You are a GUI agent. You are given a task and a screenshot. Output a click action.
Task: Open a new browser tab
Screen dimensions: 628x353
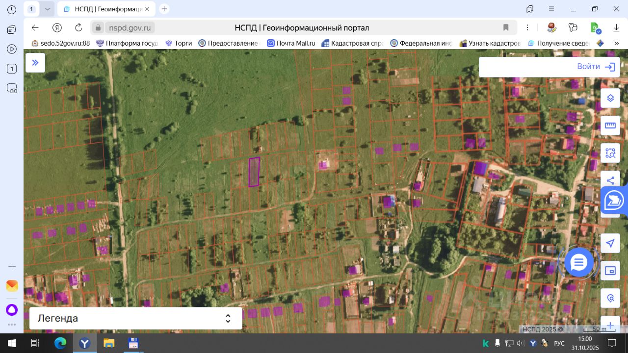tap(164, 9)
